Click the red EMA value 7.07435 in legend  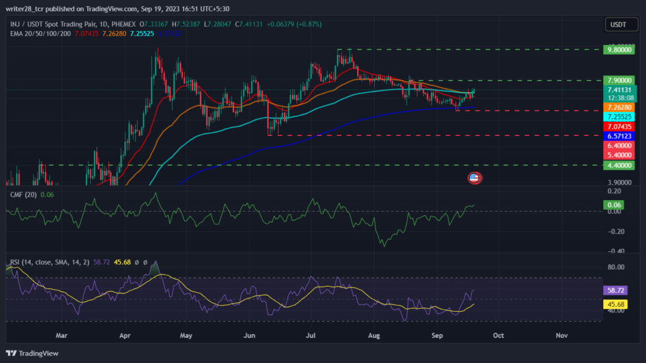pyautogui.click(x=86, y=33)
